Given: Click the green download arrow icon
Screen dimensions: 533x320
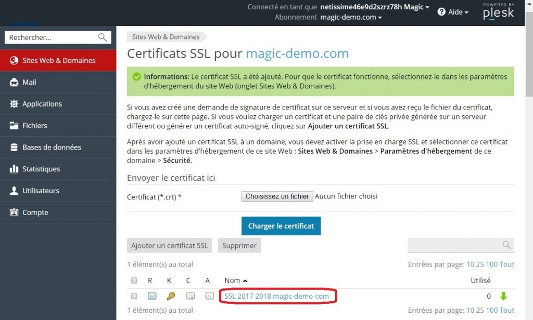Looking at the screenshot, I should pyautogui.click(x=503, y=296).
